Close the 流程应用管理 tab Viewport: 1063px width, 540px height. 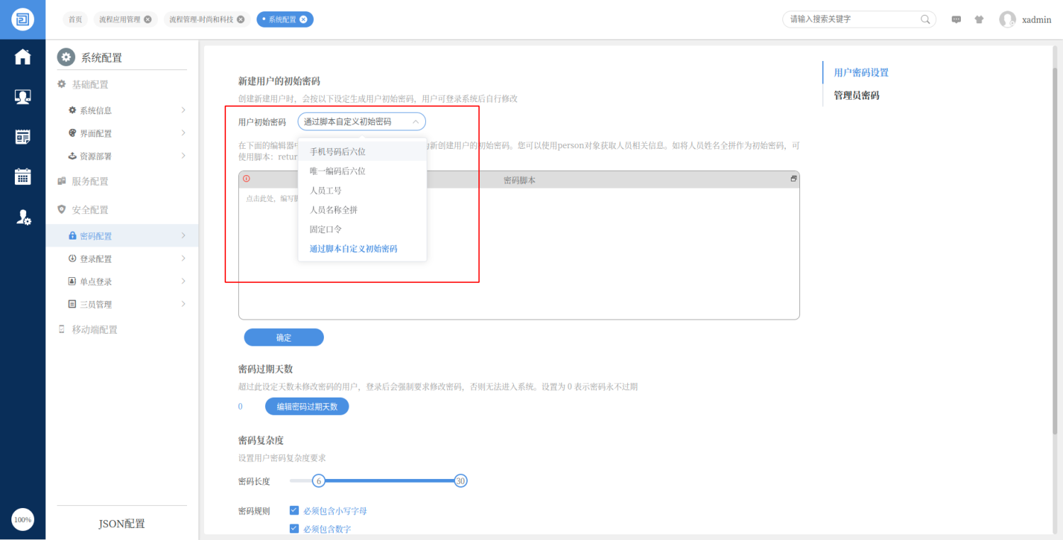click(147, 20)
